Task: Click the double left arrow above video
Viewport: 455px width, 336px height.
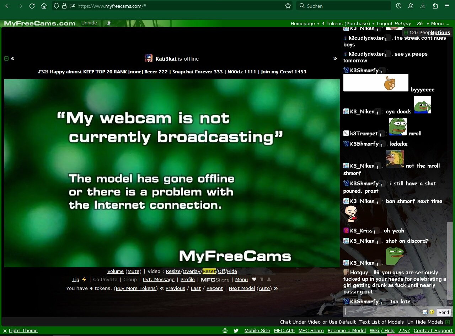Action: point(12,58)
